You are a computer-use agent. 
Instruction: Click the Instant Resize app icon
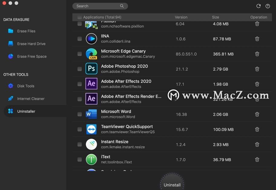(91, 144)
